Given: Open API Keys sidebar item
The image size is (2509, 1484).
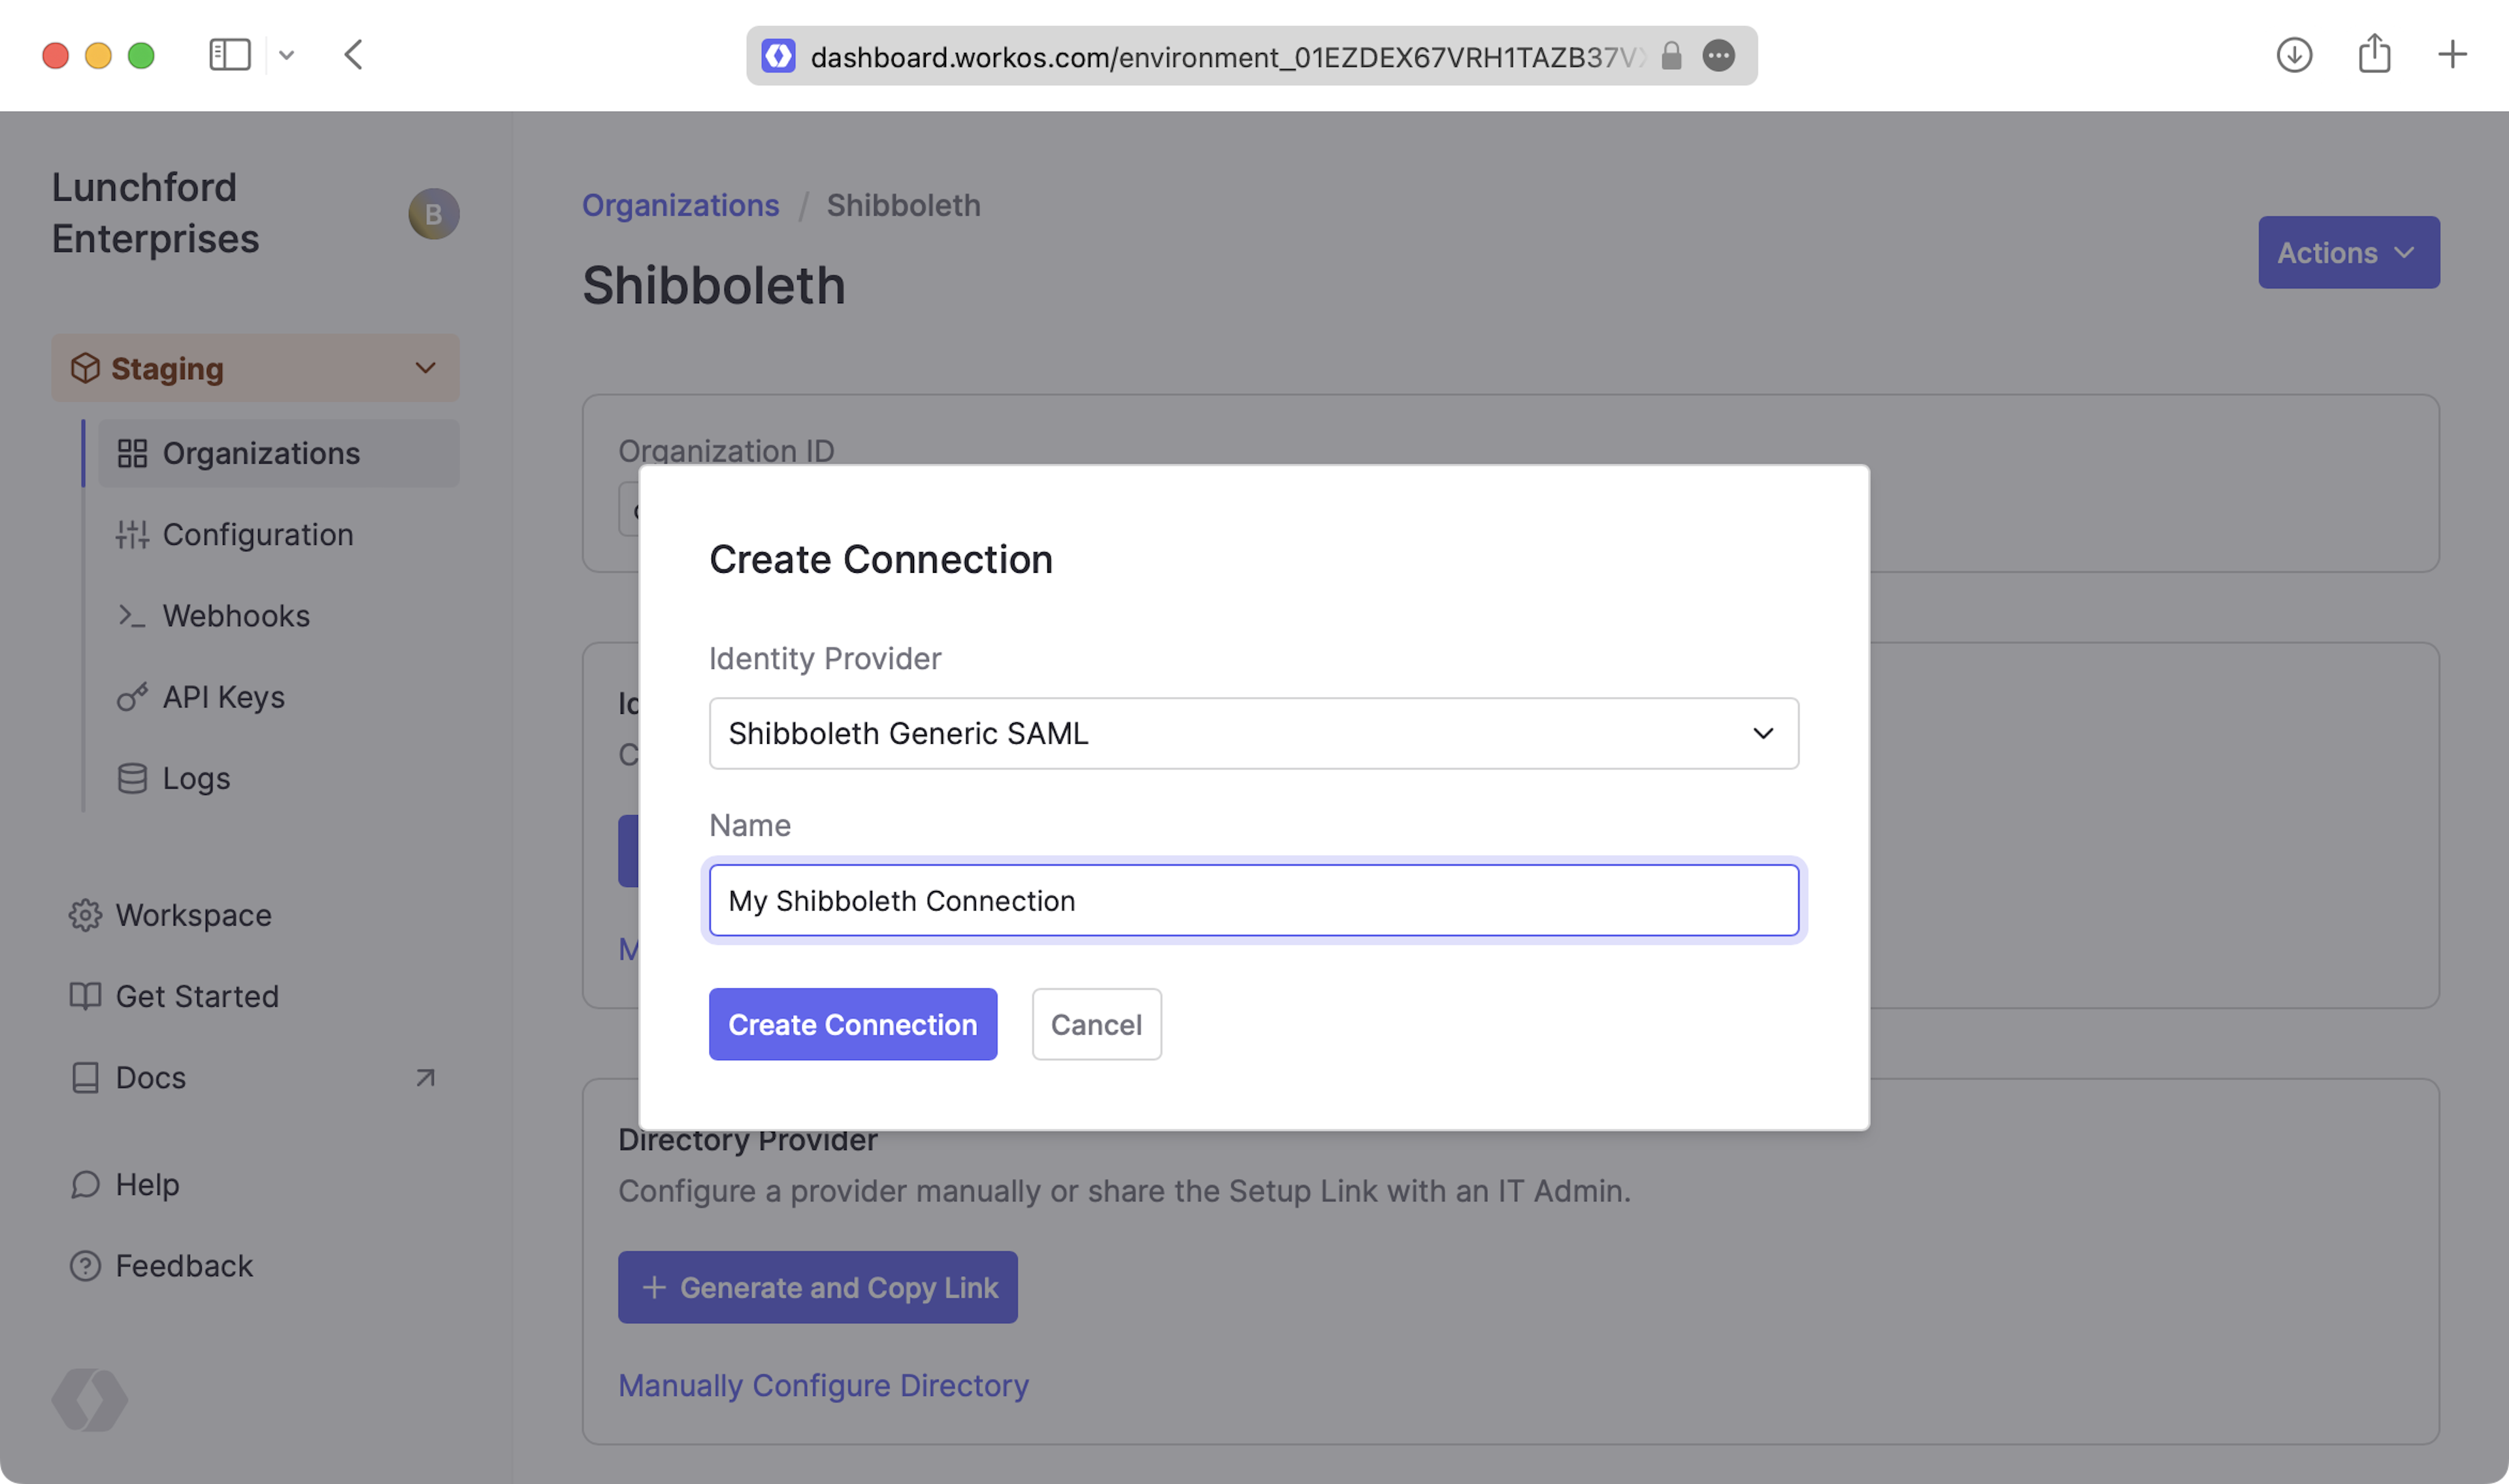Looking at the screenshot, I should tap(223, 697).
